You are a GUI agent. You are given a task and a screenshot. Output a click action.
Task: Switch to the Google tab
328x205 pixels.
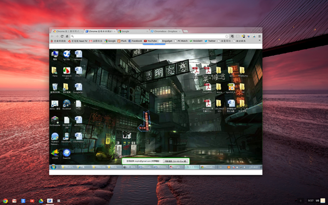tap(133, 31)
